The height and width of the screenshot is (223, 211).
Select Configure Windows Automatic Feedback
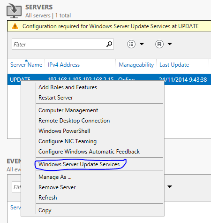[x=89, y=152]
